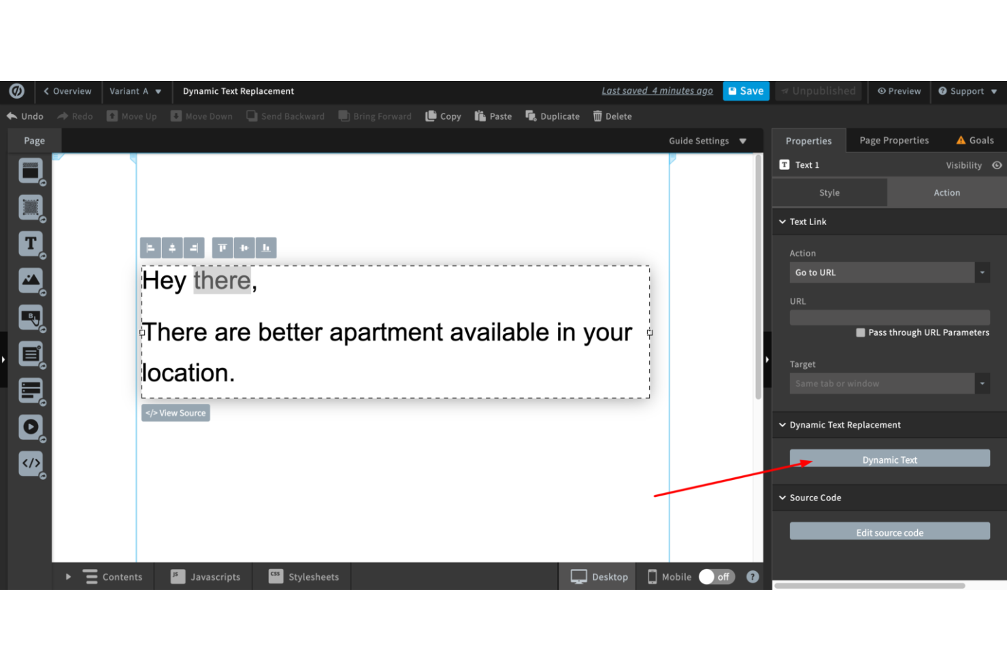This screenshot has height=671, width=1007.
Task: Open the Target dropdown arrow
Action: coord(982,383)
